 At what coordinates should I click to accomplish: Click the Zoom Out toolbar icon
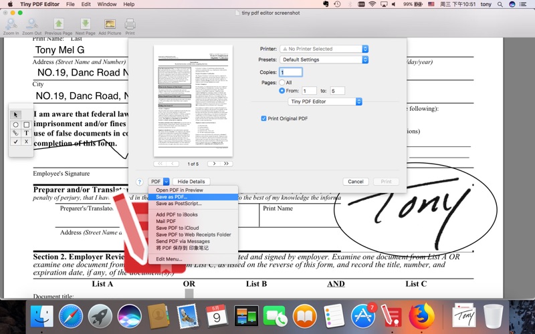[31, 27]
